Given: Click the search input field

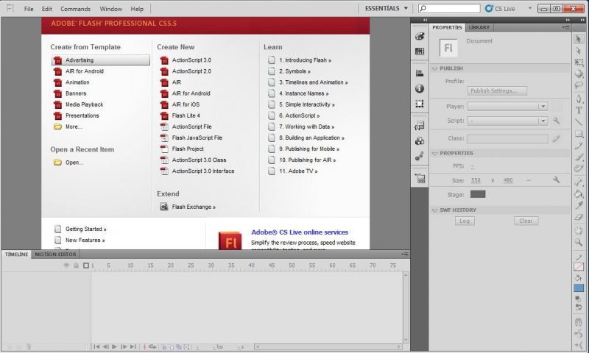Looking at the screenshot, I should pos(449,8).
